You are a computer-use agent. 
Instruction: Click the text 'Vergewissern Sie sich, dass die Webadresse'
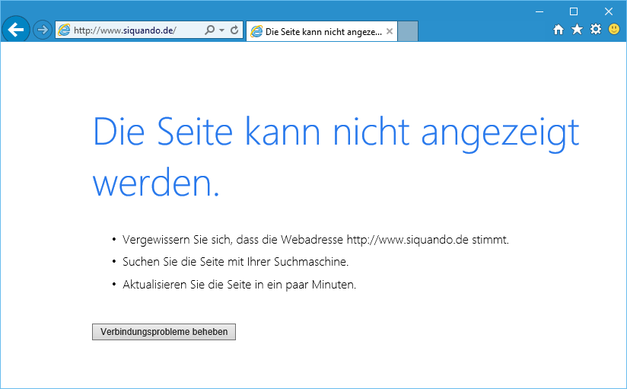pos(233,240)
